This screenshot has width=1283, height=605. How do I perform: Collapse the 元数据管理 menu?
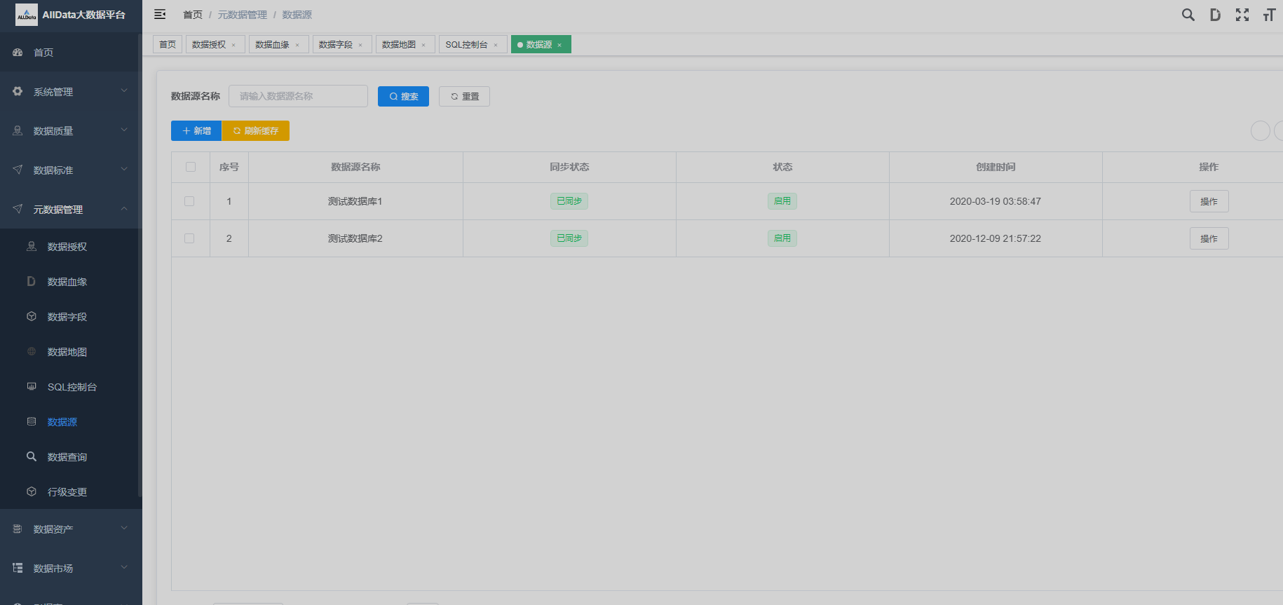(124, 209)
